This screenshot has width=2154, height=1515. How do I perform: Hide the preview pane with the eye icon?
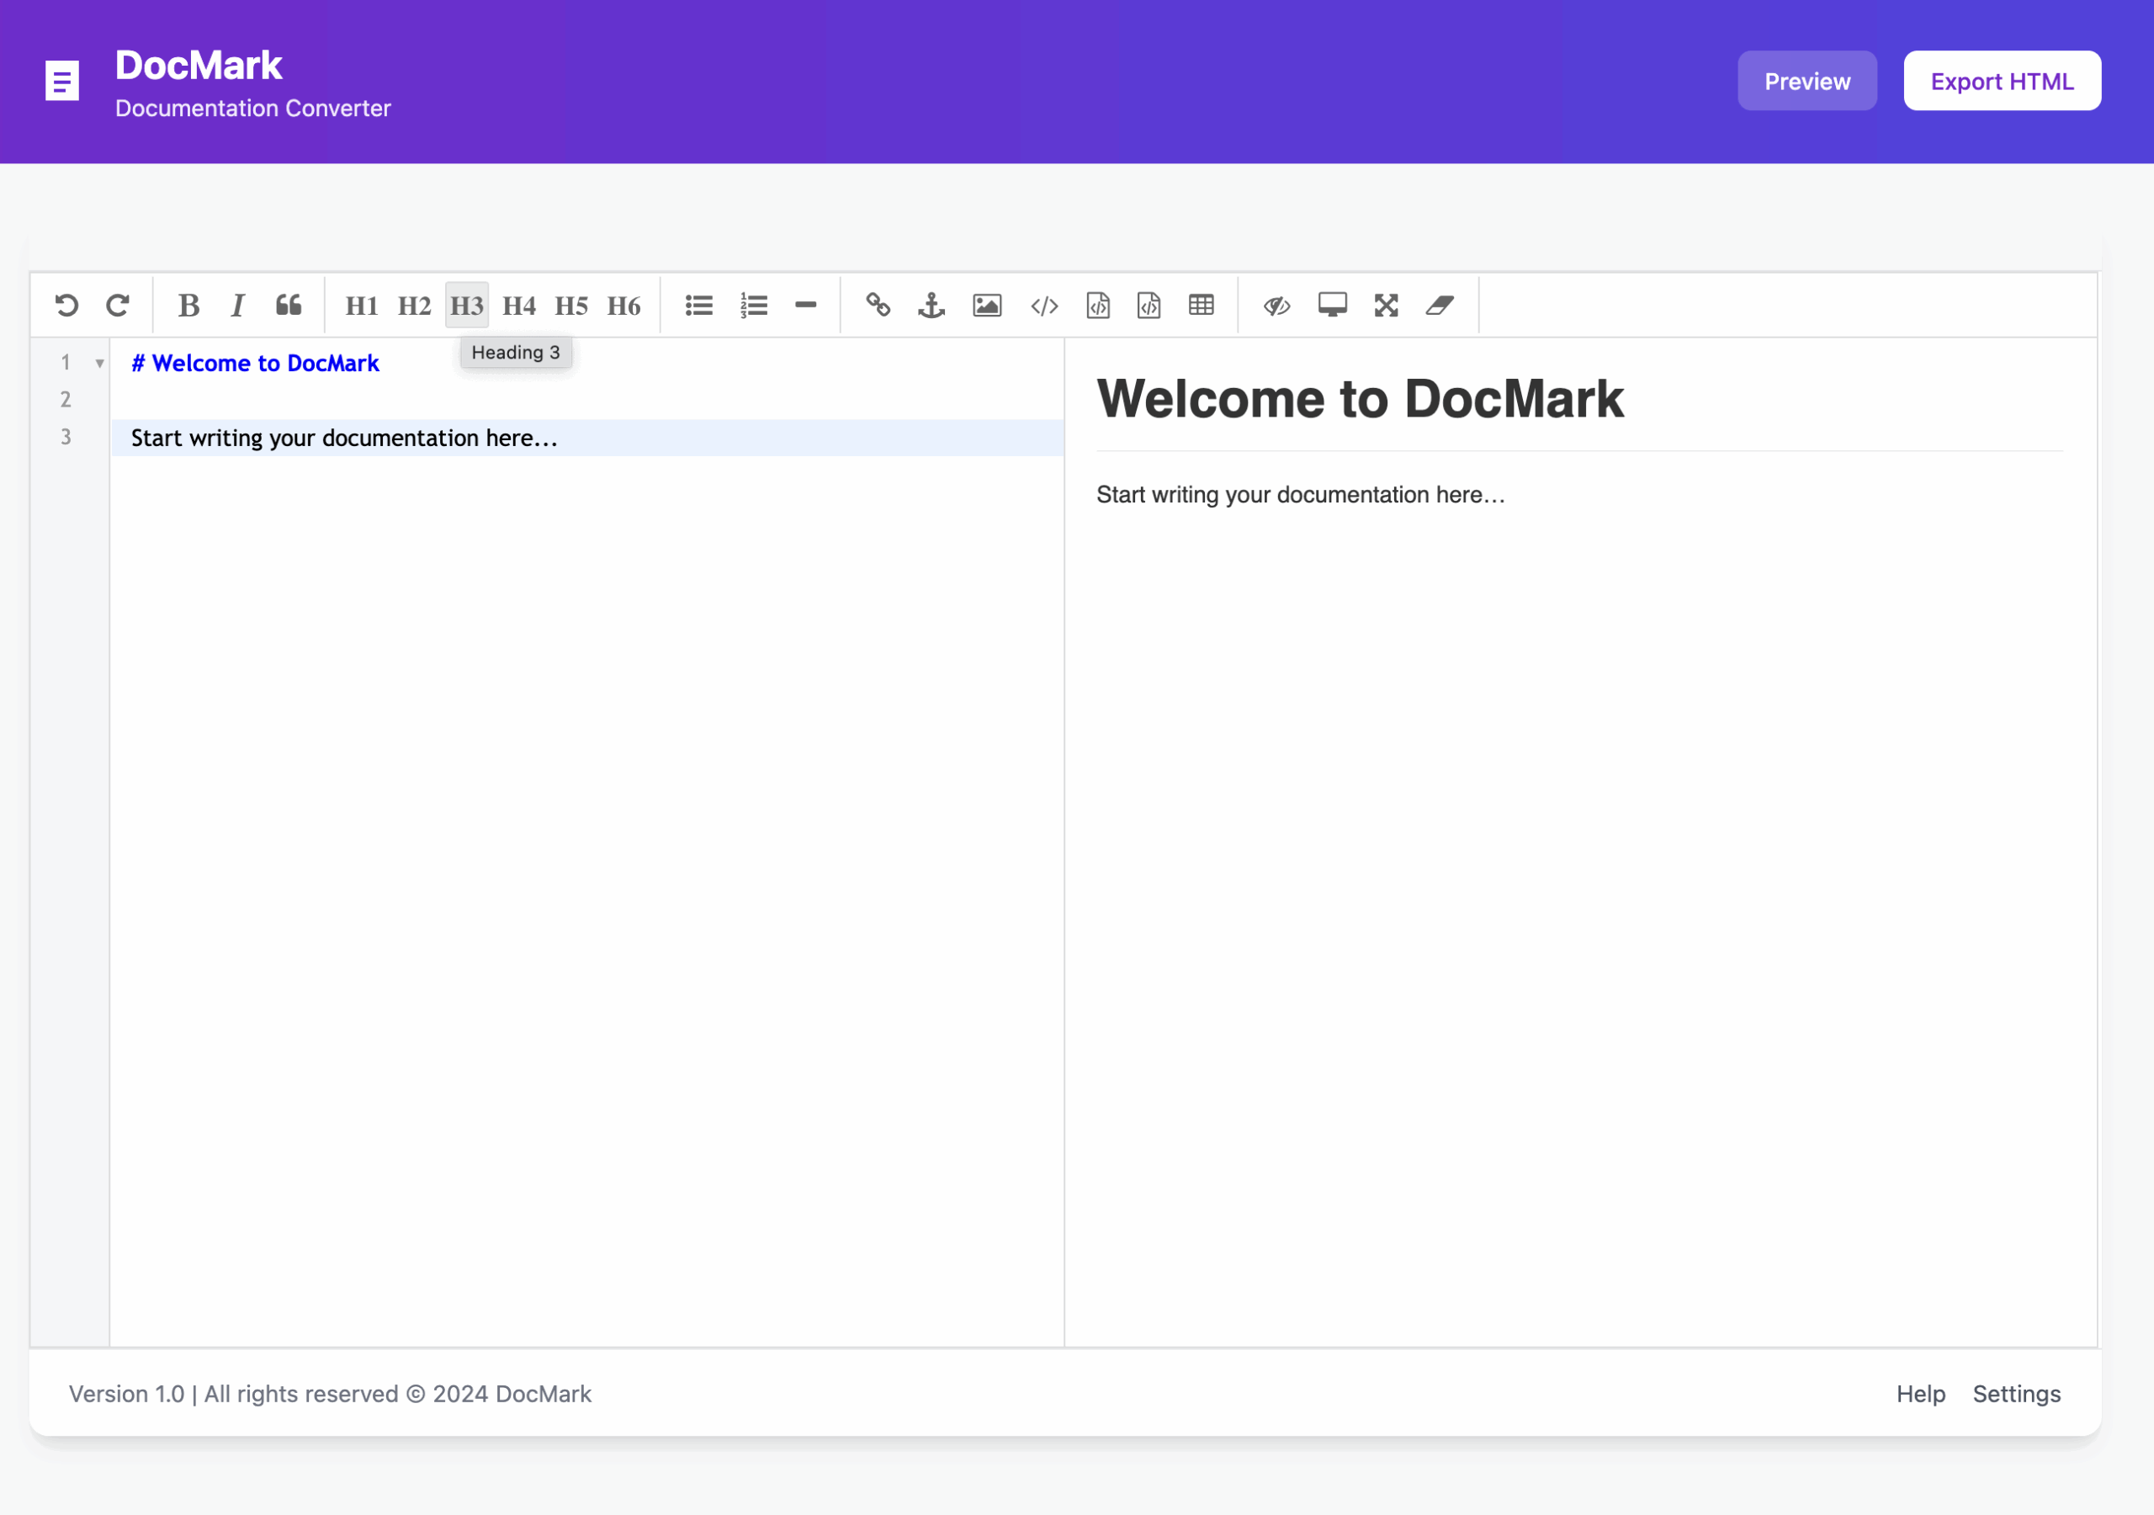[1276, 305]
